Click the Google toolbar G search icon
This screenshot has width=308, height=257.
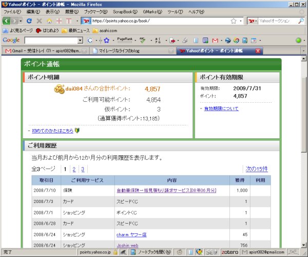pyautogui.click(x=90, y=41)
